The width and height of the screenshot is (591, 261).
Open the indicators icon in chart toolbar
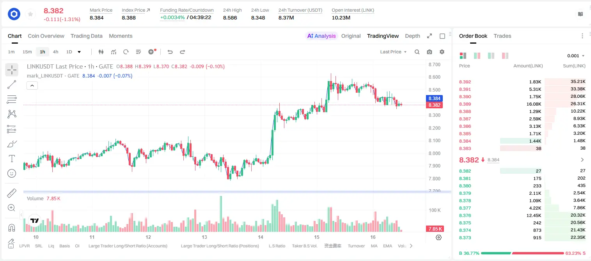point(114,52)
